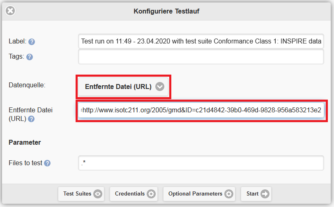
Task: Click into the remote file URL field
Action: [x=201, y=110]
